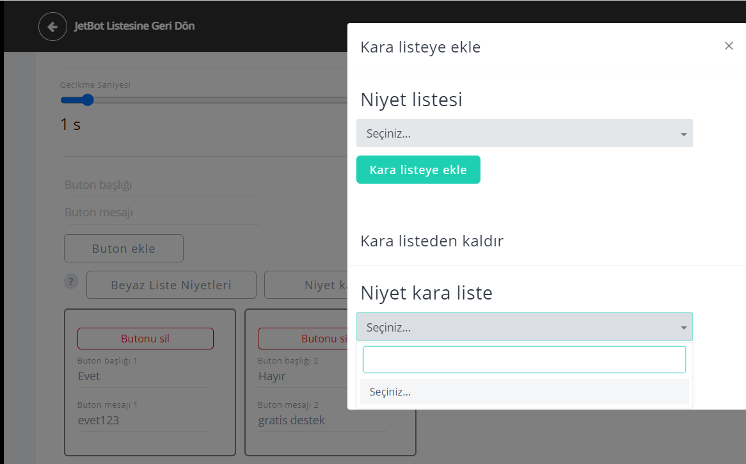This screenshot has height=464, width=746.
Task: Open Beyaz Liste Niyetleri
Action: (171, 285)
